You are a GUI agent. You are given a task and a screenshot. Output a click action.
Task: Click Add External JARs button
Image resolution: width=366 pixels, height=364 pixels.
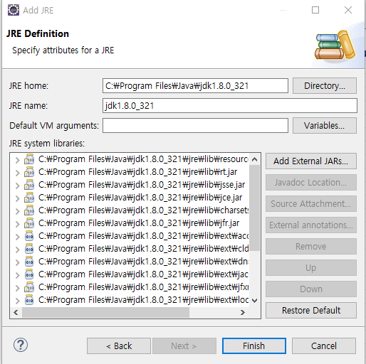pyautogui.click(x=311, y=161)
